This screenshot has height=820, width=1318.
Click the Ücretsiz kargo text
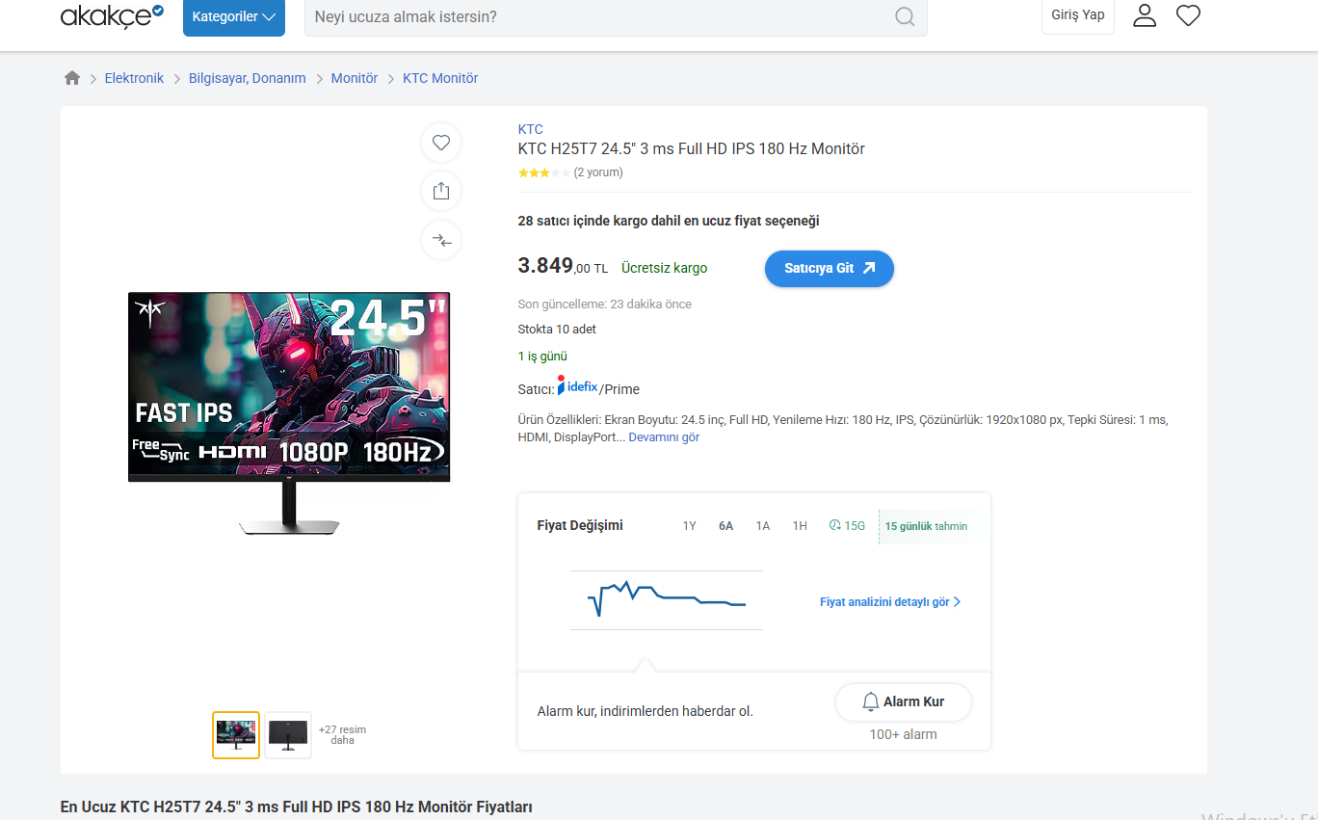(665, 269)
